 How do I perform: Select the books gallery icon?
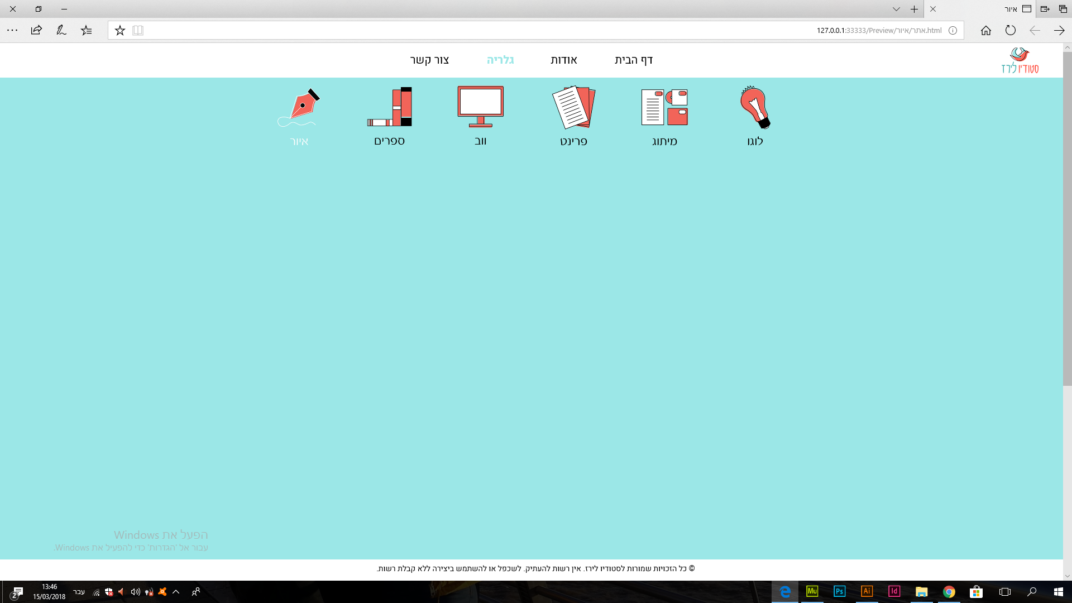[x=390, y=107]
